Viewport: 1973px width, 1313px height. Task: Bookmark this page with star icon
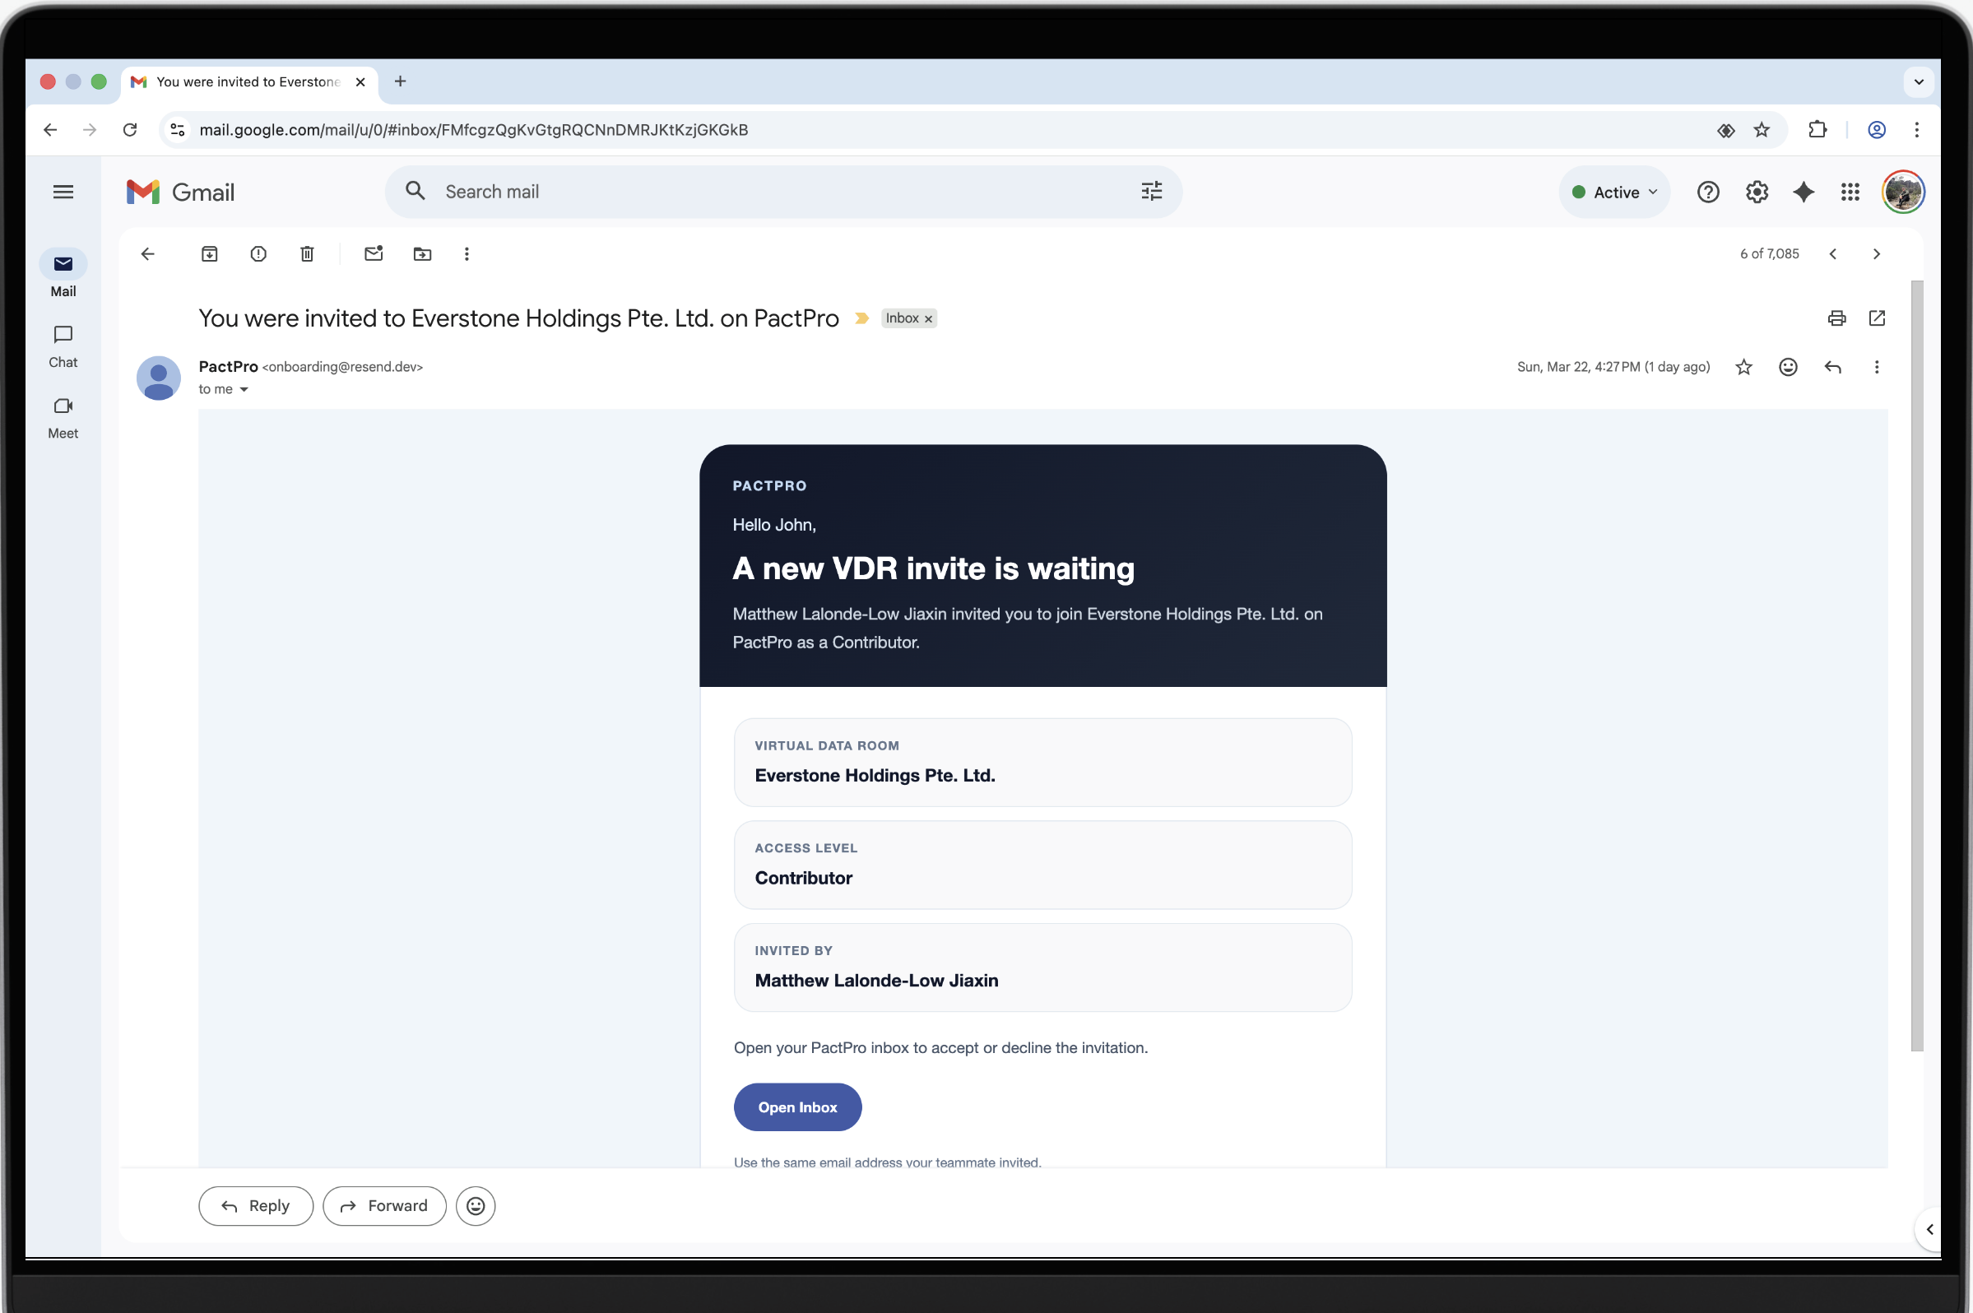click(x=1762, y=130)
